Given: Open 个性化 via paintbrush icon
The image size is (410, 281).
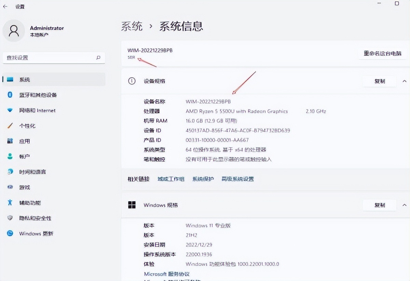Looking at the screenshot, I should [x=10, y=126].
